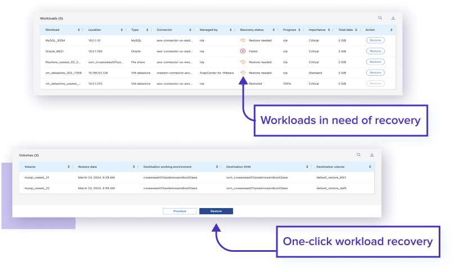
Task: Sort the Destination SVM column
Action: pos(308,167)
